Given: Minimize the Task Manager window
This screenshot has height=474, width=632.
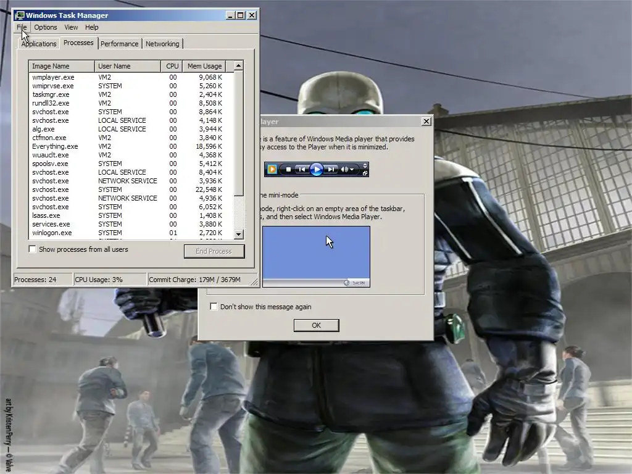Looking at the screenshot, I should coord(230,15).
